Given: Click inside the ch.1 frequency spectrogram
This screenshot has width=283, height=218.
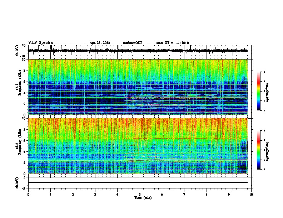Looking at the screenshot, I should [x=138, y=87].
